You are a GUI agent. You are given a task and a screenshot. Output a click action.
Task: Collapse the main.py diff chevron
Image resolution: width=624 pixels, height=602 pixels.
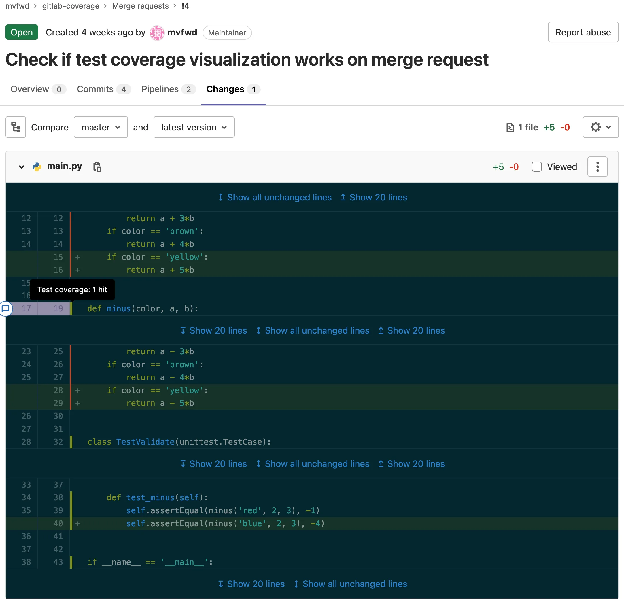21,166
